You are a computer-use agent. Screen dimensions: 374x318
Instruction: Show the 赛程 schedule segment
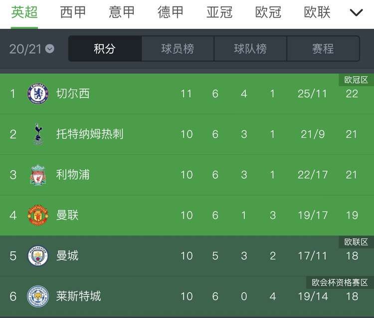[323, 49]
